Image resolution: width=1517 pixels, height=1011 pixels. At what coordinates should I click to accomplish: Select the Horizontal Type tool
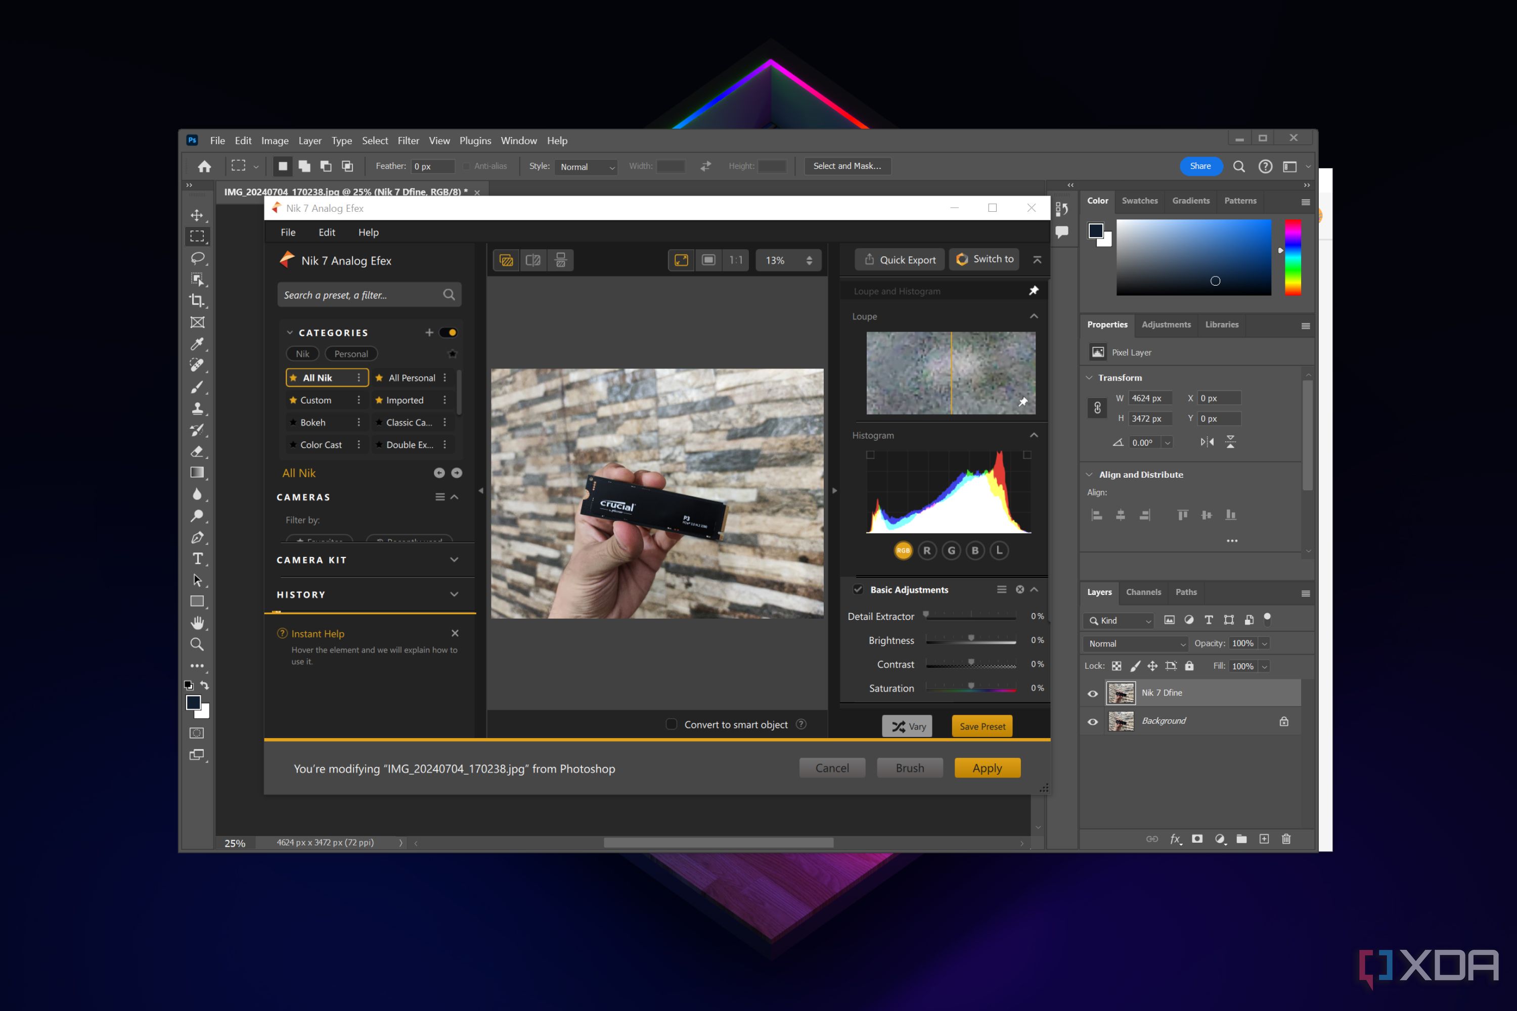pos(197,559)
